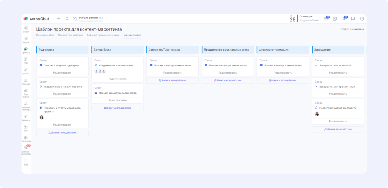This screenshot has width=388, height=188.
Task: Open the help question mark icon
Action: [x=362, y=19]
